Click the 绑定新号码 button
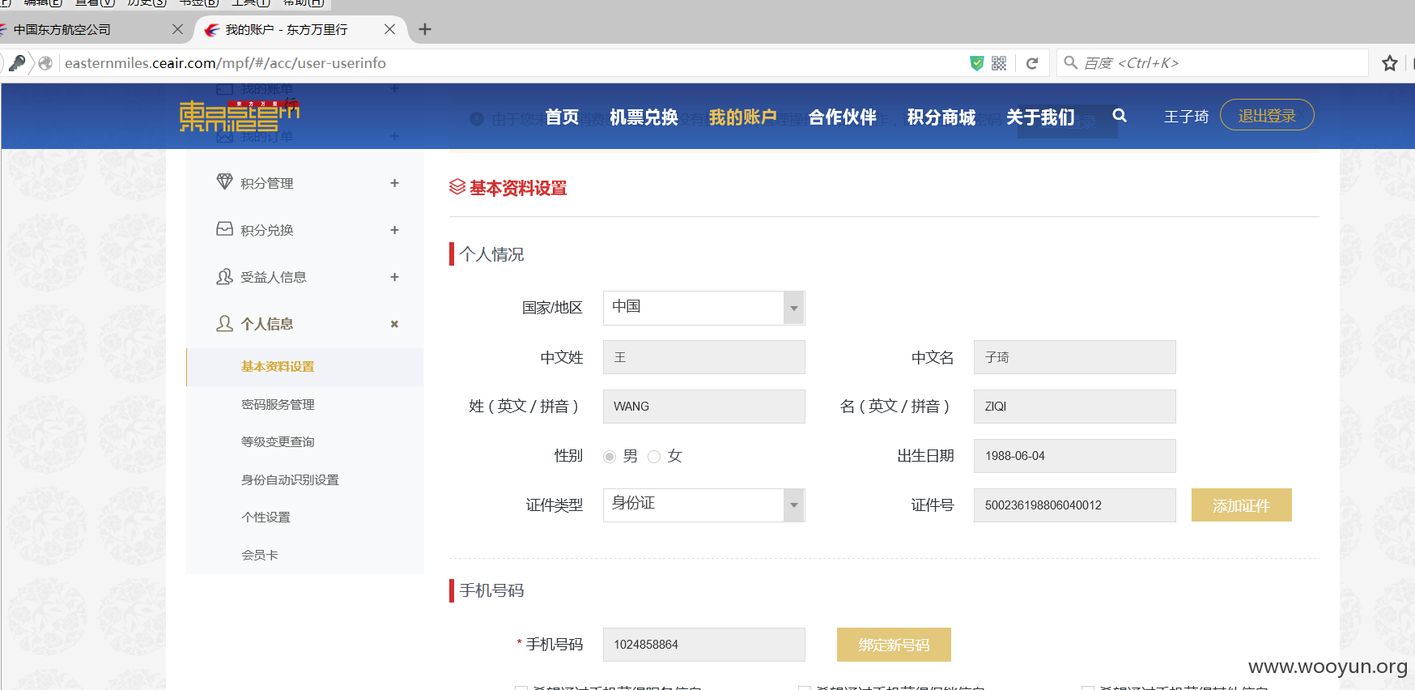 click(894, 645)
